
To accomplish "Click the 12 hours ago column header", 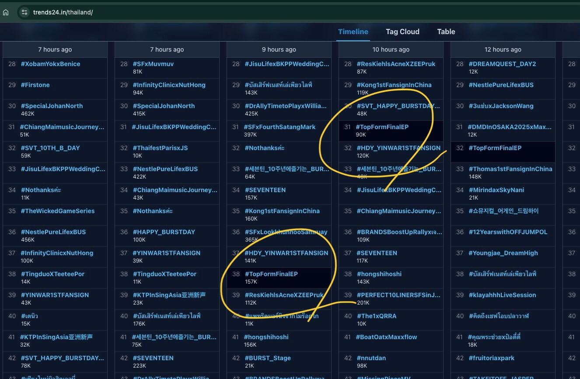I will click(503, 49).
